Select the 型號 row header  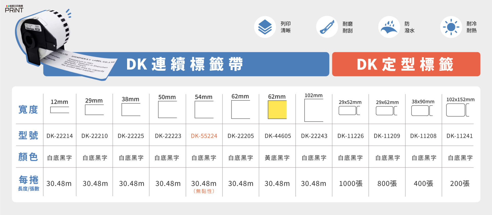28,135
